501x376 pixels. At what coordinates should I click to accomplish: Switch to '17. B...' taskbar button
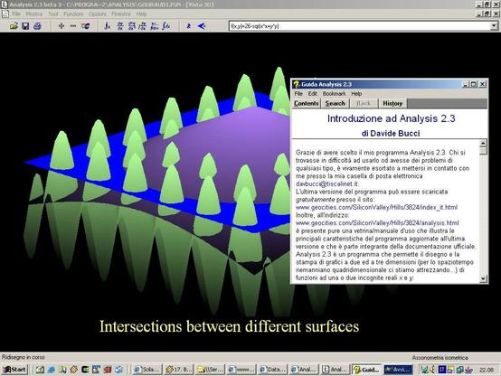tap(179, 370)
